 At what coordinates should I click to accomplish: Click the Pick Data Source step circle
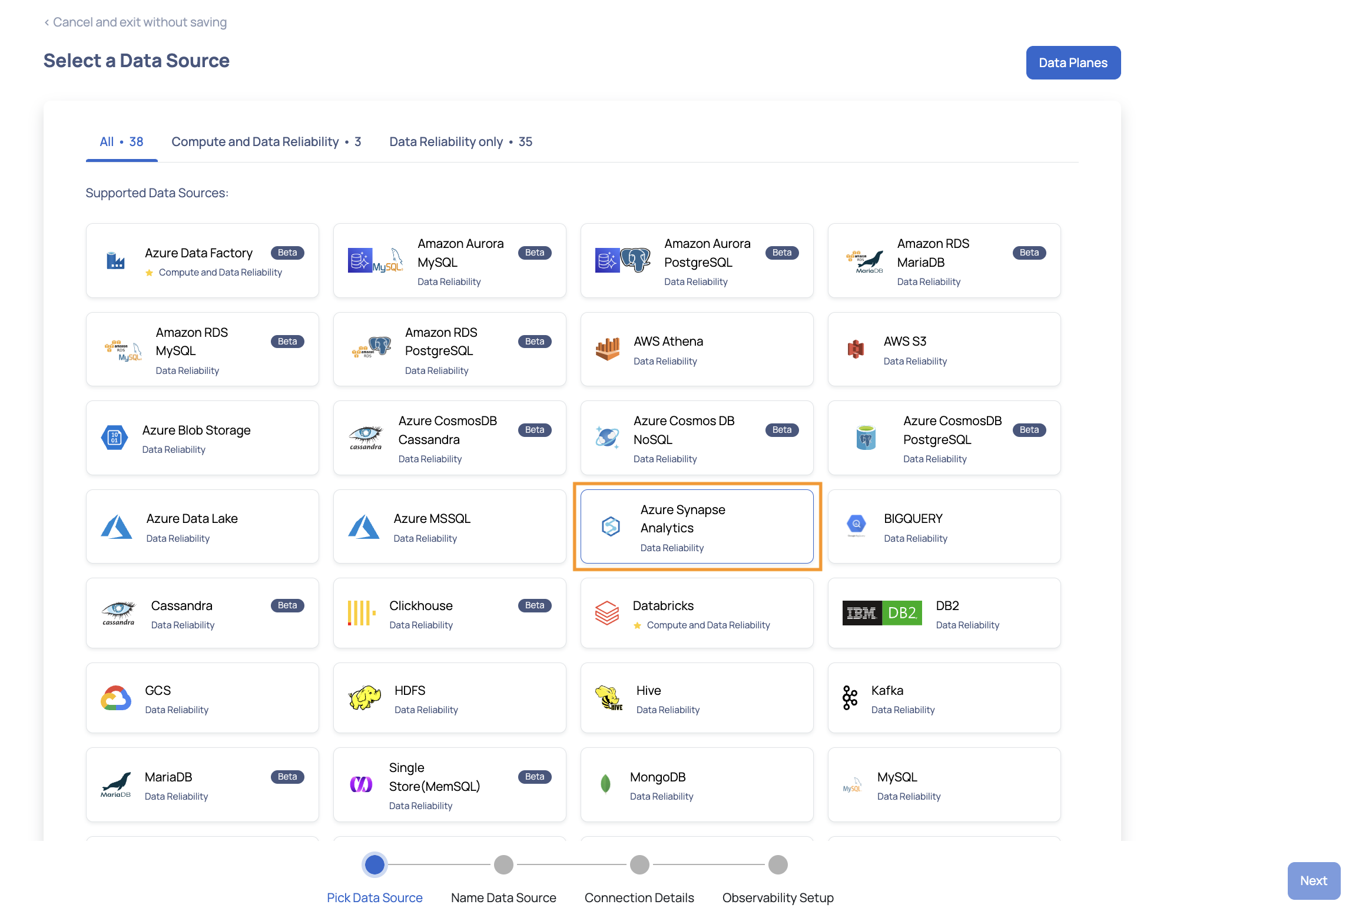coord(374,864)
